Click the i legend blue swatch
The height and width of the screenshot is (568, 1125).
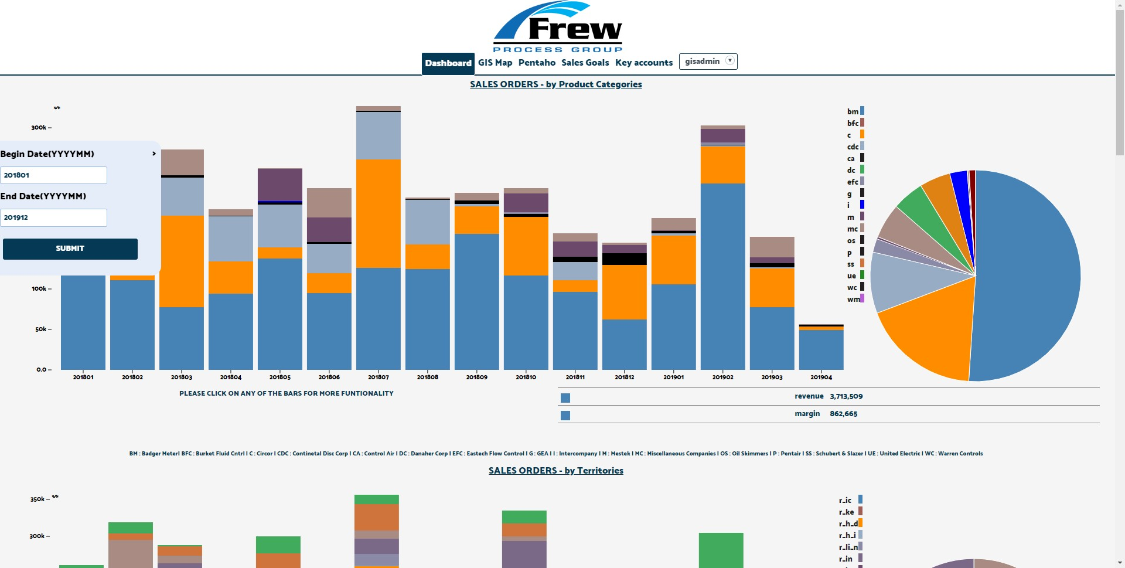tap(862, 205)
